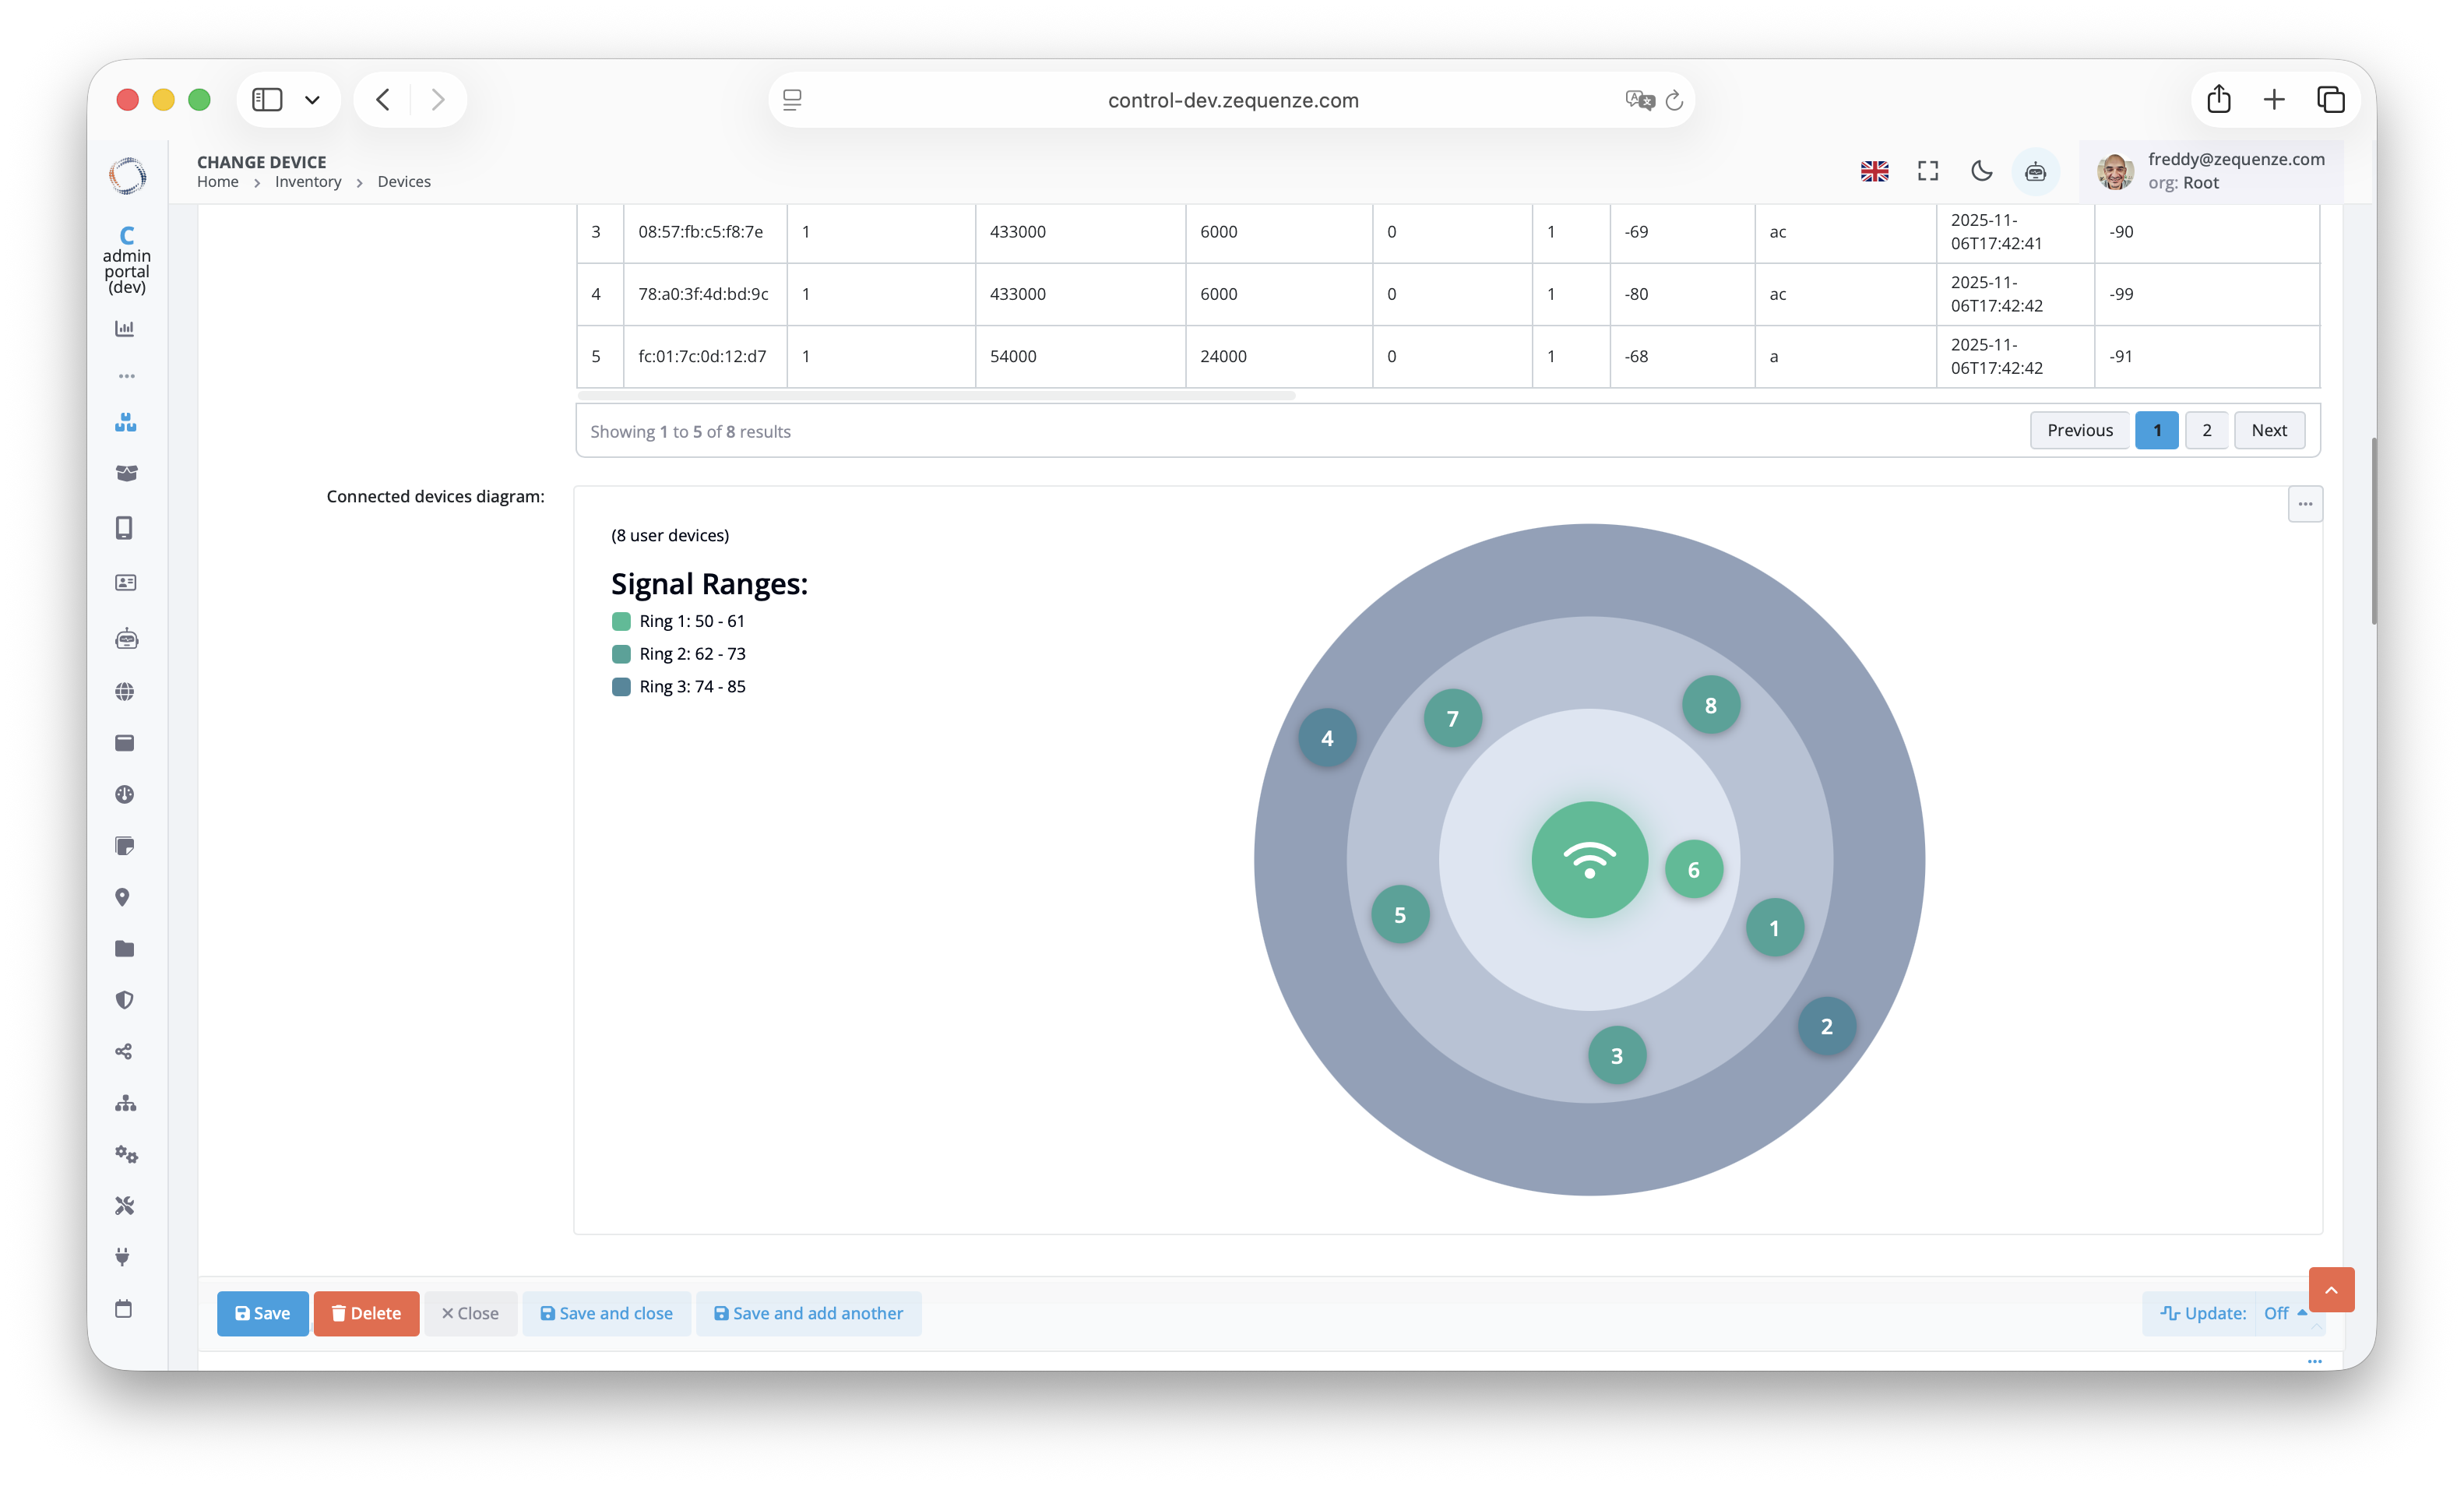Open the shield security sidebar icon
The image size is (2464, 1486).
(124, 1000)
